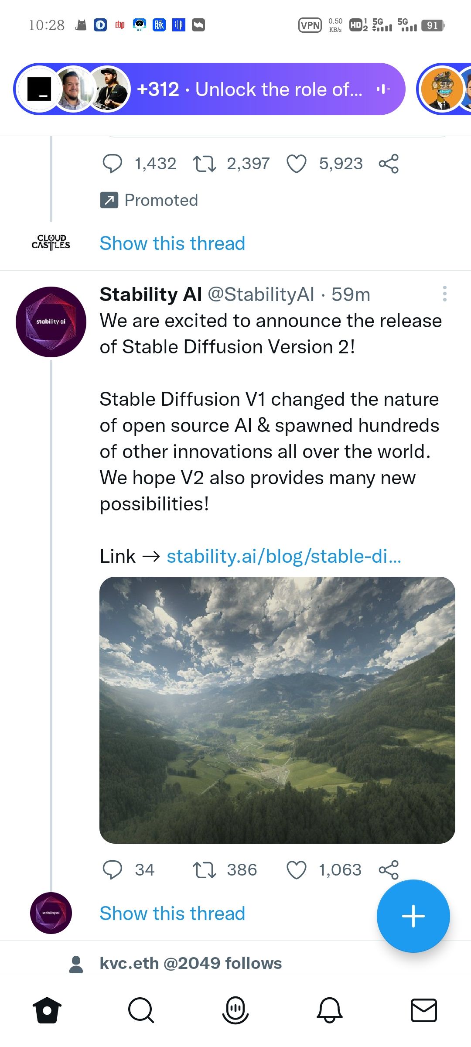Viewport: 471px width, 1047px height.
Task: Open the Direct Messages envelope tab
Action: click(x=424, y=1010)
